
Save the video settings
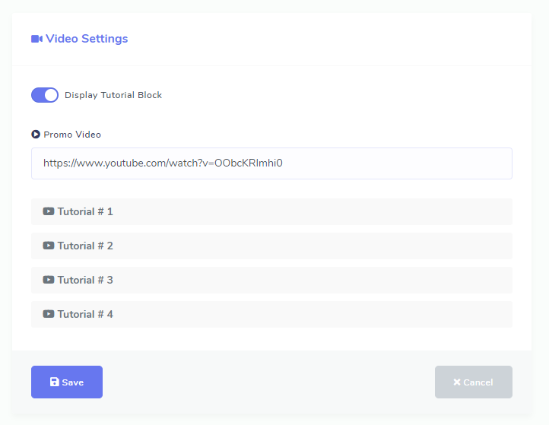(67, 382)
